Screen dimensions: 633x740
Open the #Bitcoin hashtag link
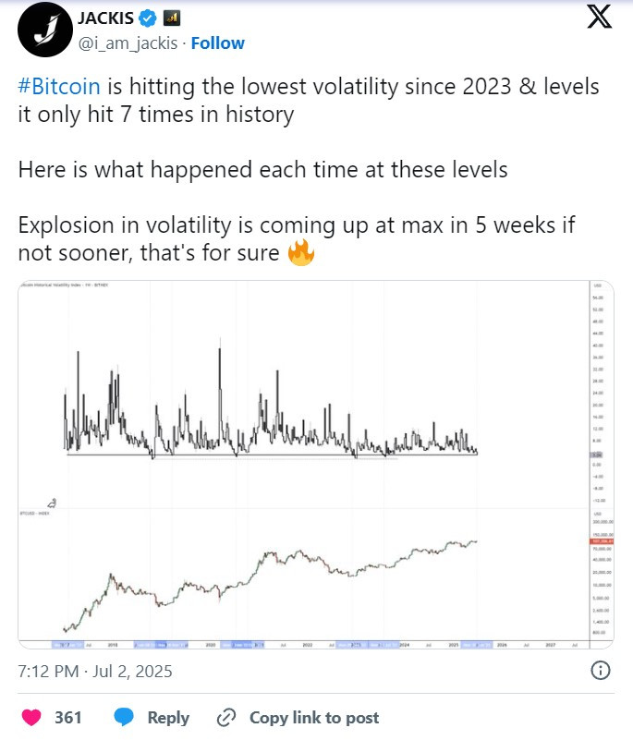(59, 87)
